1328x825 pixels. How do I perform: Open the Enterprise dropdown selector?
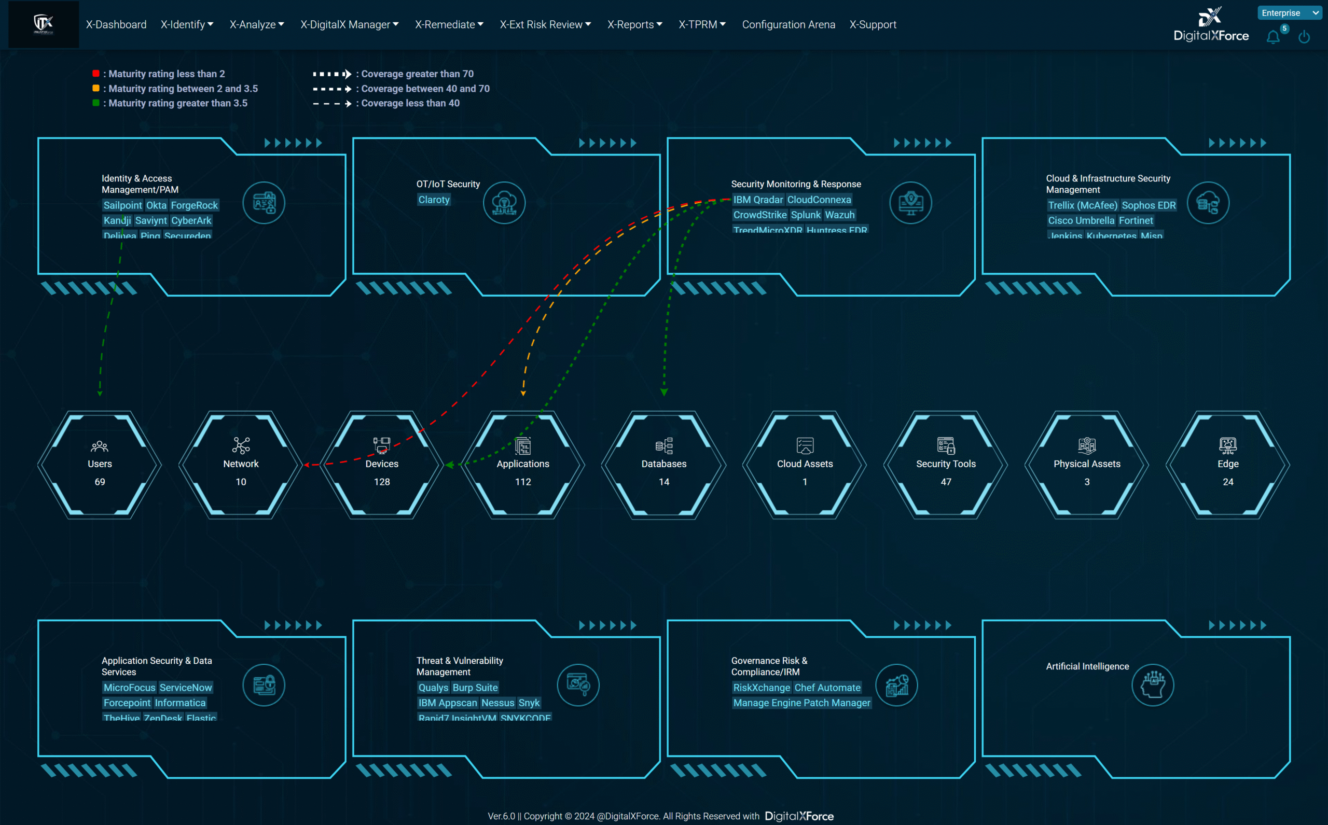pos(1290,13)
